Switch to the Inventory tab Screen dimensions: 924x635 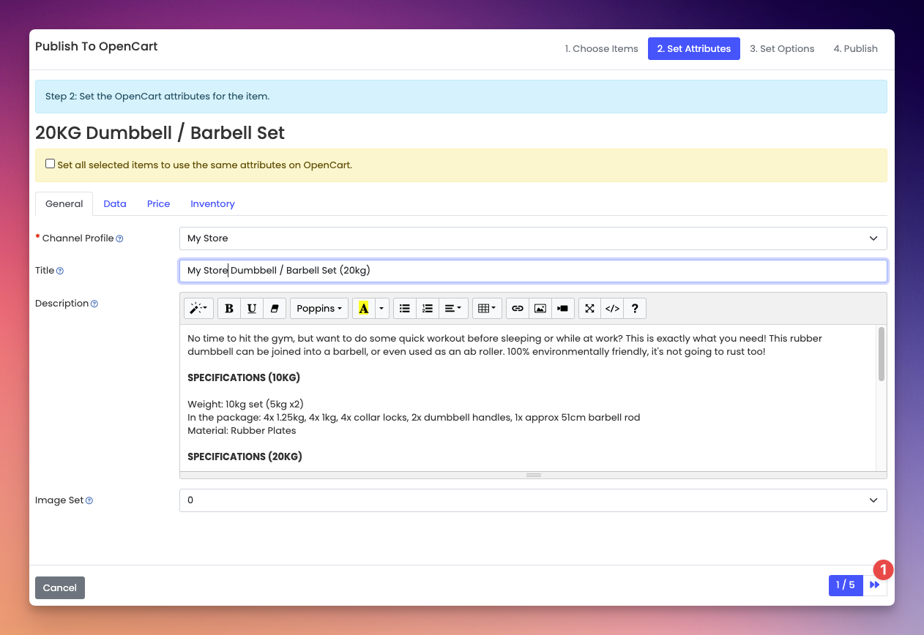click(x=212, y=204)
